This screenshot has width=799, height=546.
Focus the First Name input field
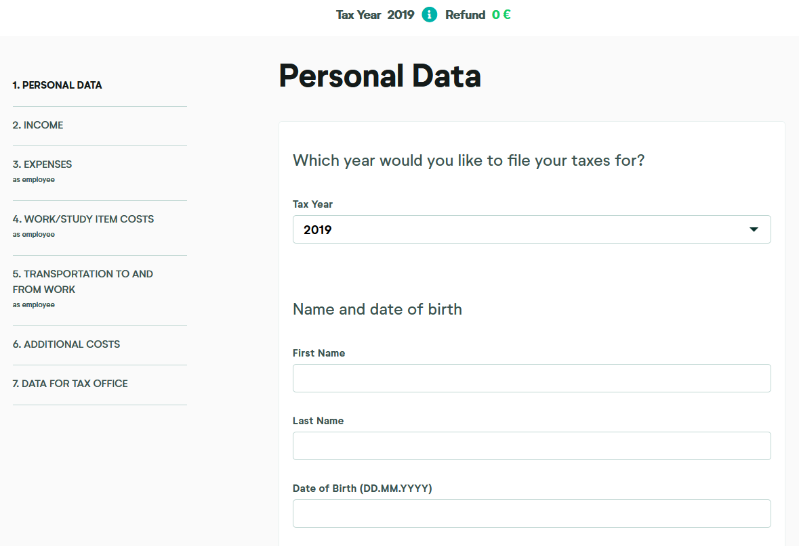click(x=531, y=378)
